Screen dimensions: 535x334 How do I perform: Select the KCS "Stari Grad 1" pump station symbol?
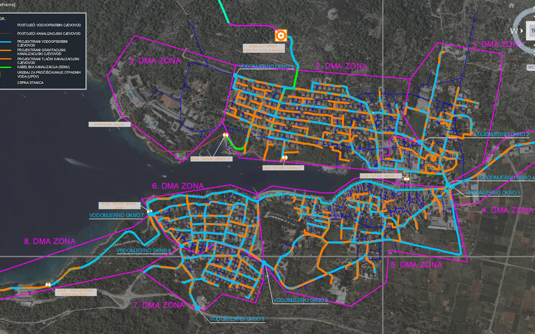pyautogui.click(x=406, y=179)
